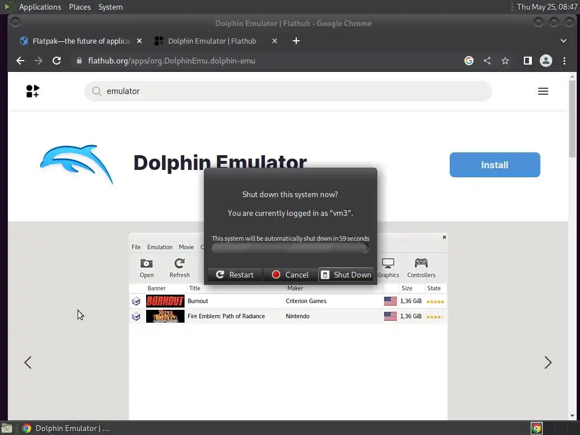Open the Places menu in top panel

pos(79,7)
